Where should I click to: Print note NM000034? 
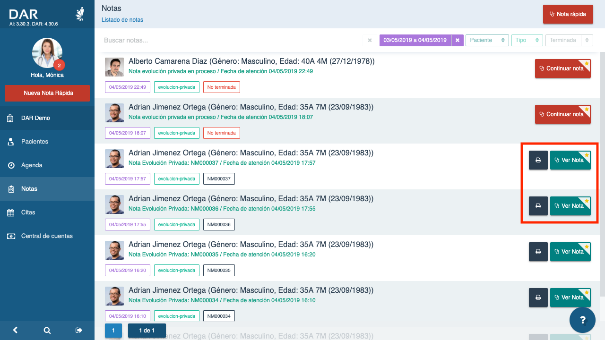pyautogui.click(x=538, y=297)
